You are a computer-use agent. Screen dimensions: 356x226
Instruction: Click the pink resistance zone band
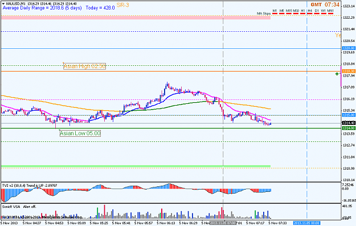136,18
